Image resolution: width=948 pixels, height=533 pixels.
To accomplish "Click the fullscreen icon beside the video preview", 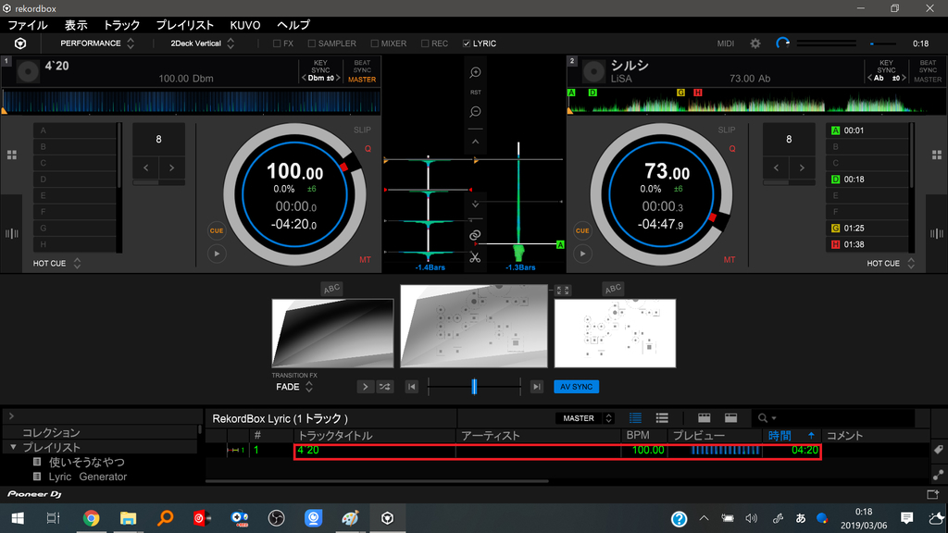I will [x=563, y=291].
